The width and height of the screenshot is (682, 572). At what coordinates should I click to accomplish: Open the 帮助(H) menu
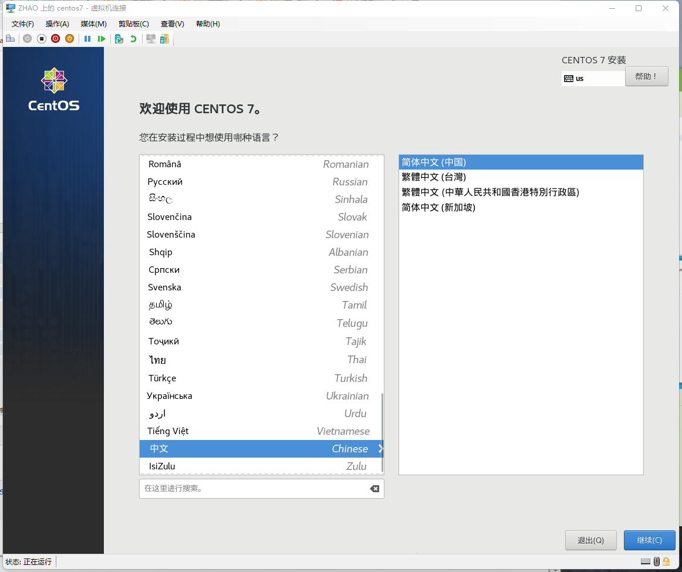(x=208, y=24)
